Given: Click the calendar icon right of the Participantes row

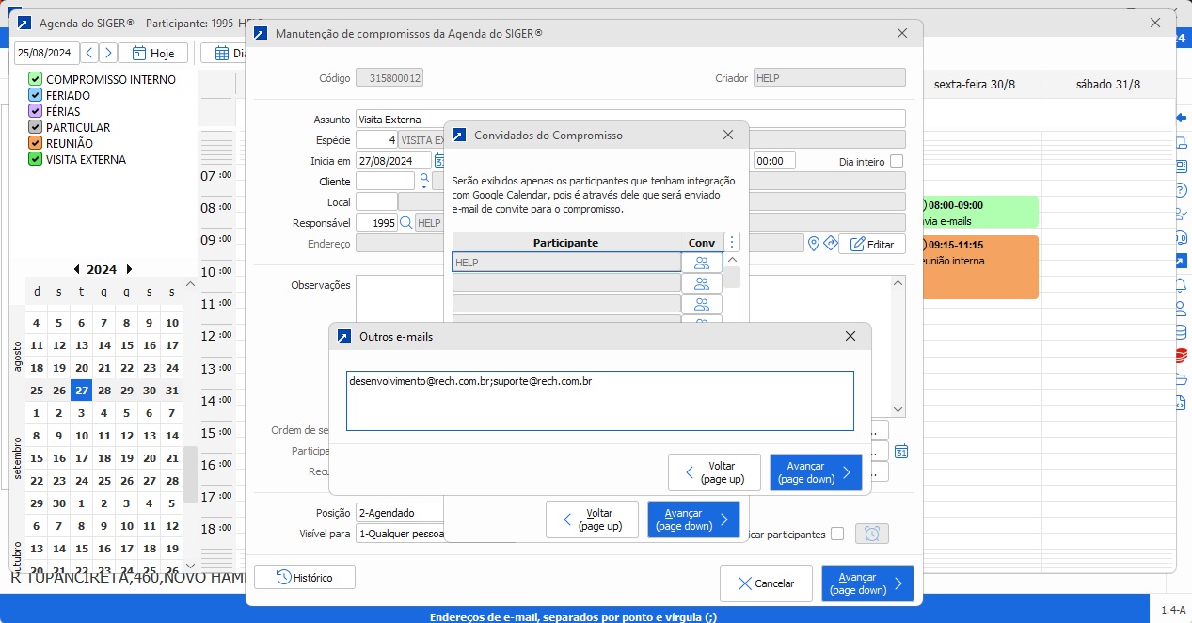Looking at the screenshot, I should coord(901,451).
